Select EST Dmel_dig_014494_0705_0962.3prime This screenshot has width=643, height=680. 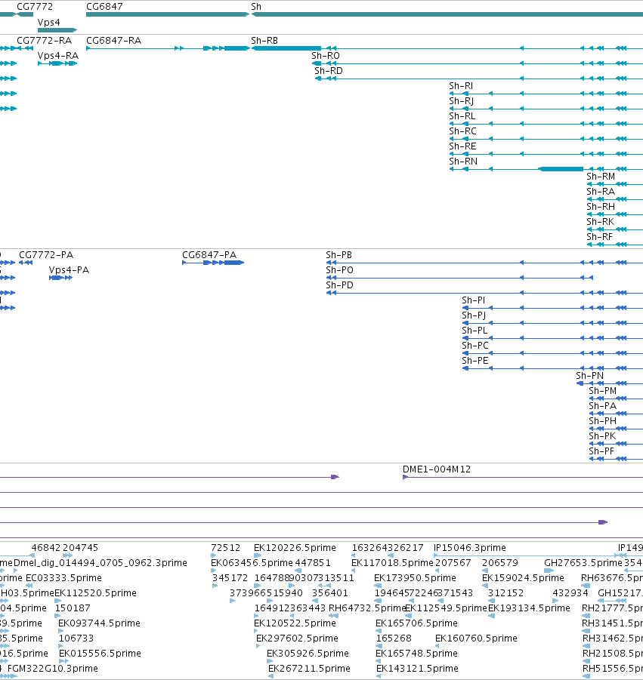[x=100, y=563]
